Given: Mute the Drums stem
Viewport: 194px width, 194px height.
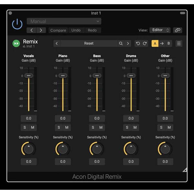Looking at the screenshot, I should point(135,127).
